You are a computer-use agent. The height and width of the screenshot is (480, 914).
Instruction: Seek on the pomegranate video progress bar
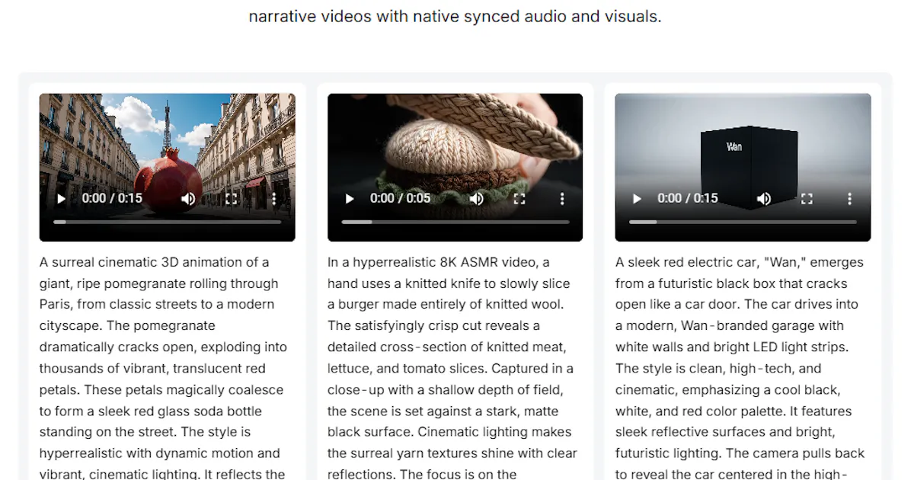point(168,222)
